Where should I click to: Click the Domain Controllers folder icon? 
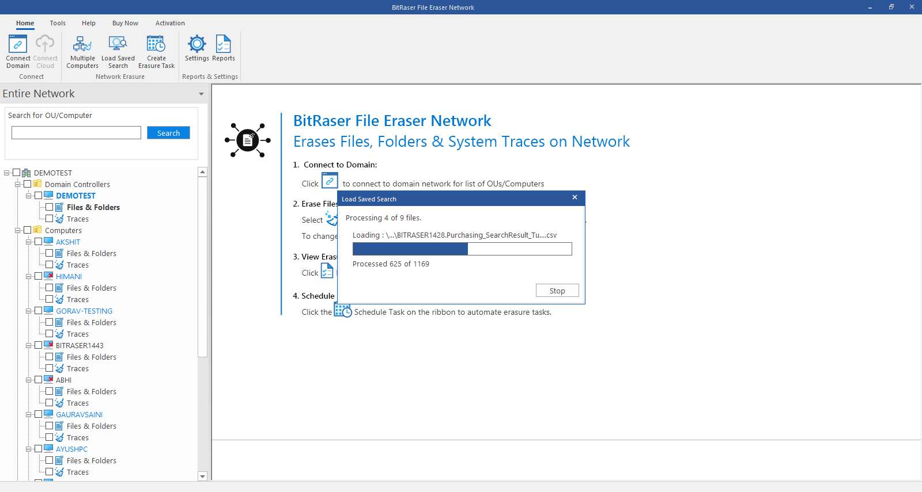[37, 184]
